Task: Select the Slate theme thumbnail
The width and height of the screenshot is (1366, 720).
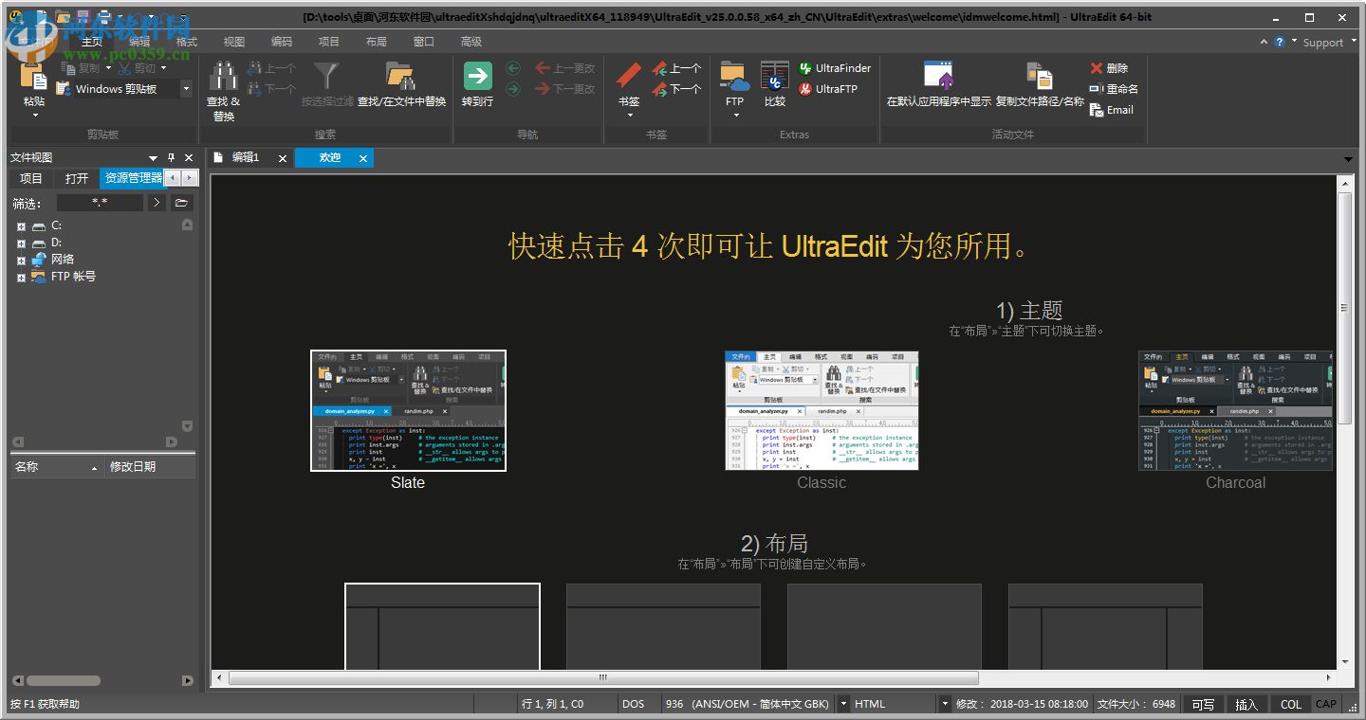Action: 408,410
